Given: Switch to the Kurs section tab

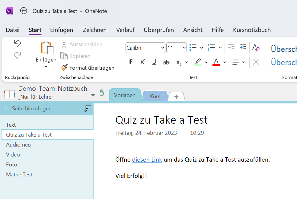Looking at the screenshot, I should coord(155,96).
